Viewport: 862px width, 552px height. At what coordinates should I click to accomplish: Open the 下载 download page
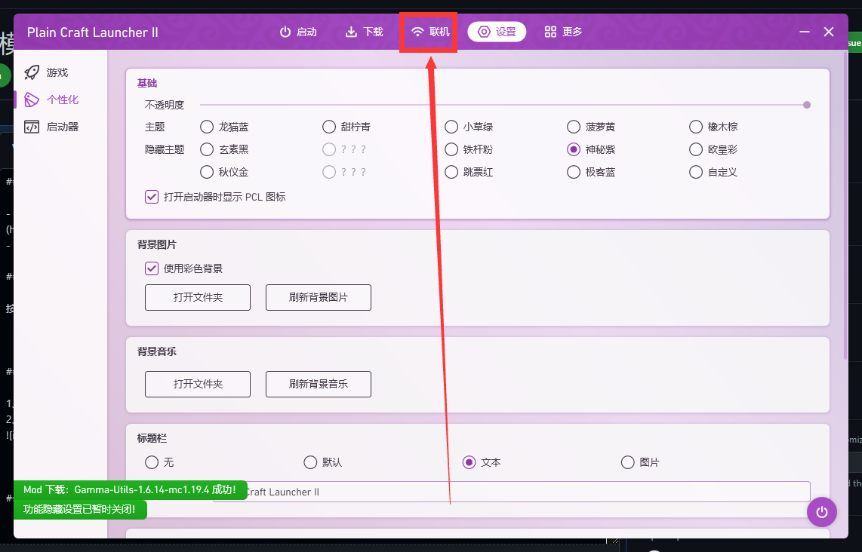pyautogui.click(x=363, y=32)
